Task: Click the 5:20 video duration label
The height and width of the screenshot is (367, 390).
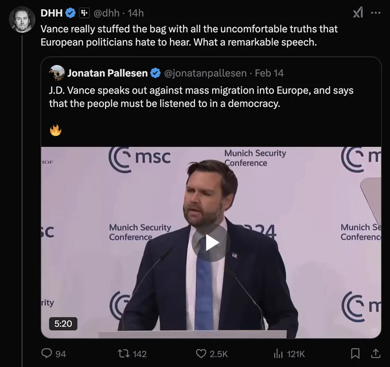Action: (x=63, y=324)
